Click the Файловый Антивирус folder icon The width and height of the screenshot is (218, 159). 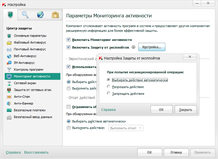9,42
